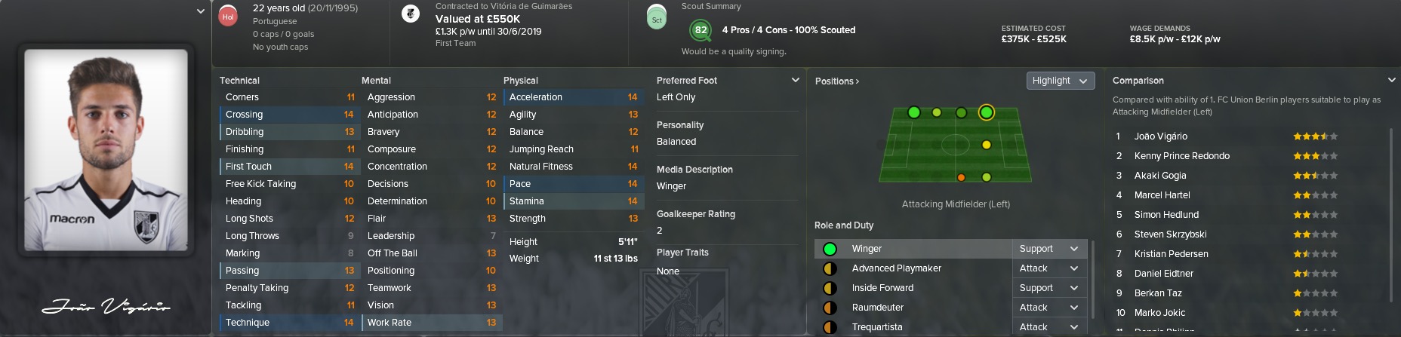Open the Positions heading link
This screenshot has width=1401, height=337.
[x=836, y=81]
